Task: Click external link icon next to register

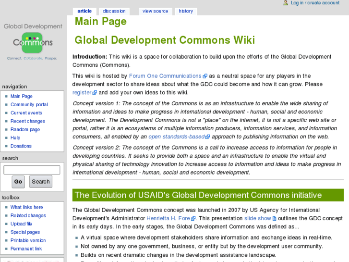Action: 95,93
